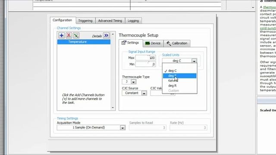Choose Kelvins from the units list
This screenshot has height=155, width=276.
click(179, 81)
